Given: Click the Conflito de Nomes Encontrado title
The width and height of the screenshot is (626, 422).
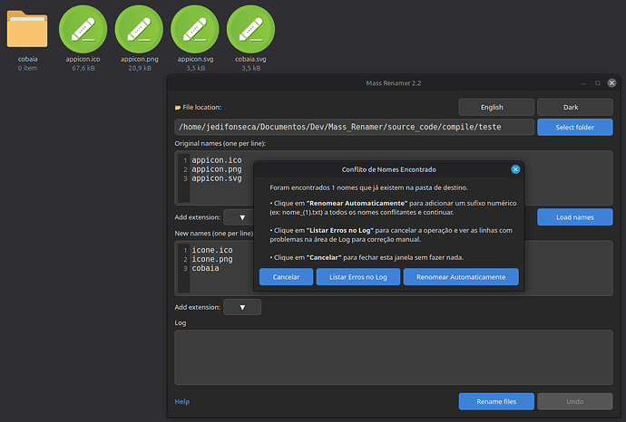Looking at the screenshot, I should click(x=389, y=169).
